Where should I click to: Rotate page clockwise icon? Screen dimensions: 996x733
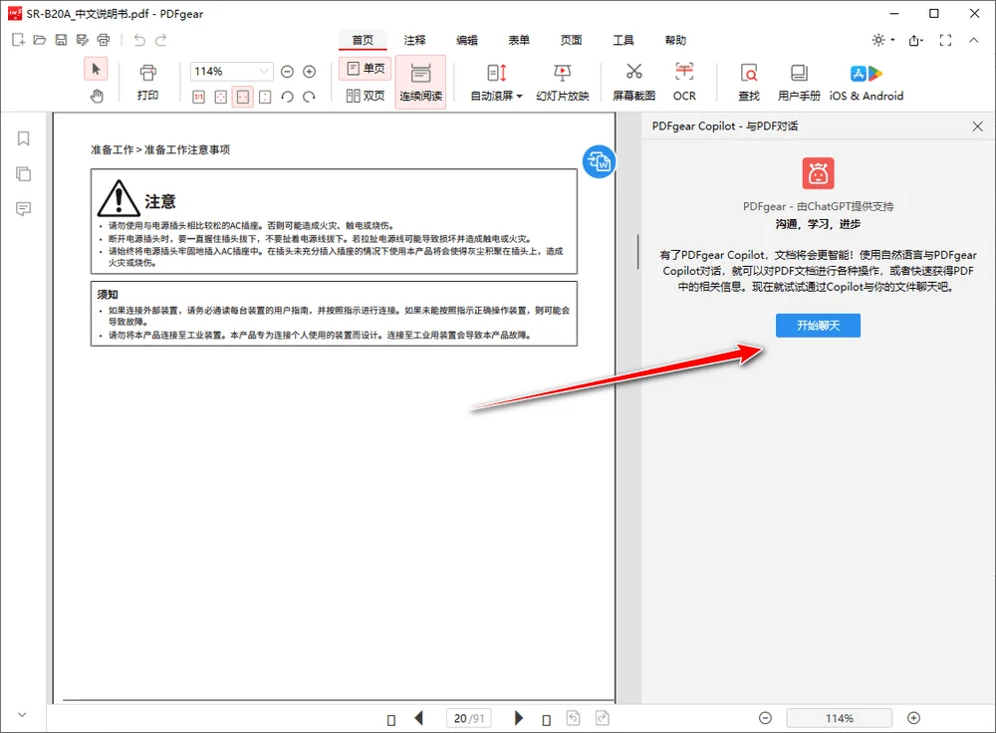coord(309,97)
